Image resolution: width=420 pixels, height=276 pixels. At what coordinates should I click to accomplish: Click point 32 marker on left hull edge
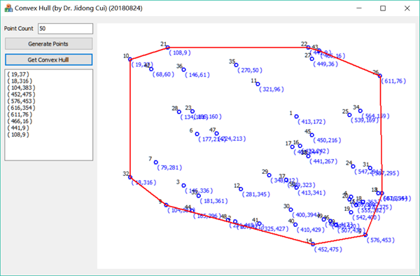[x=130, y=177]
